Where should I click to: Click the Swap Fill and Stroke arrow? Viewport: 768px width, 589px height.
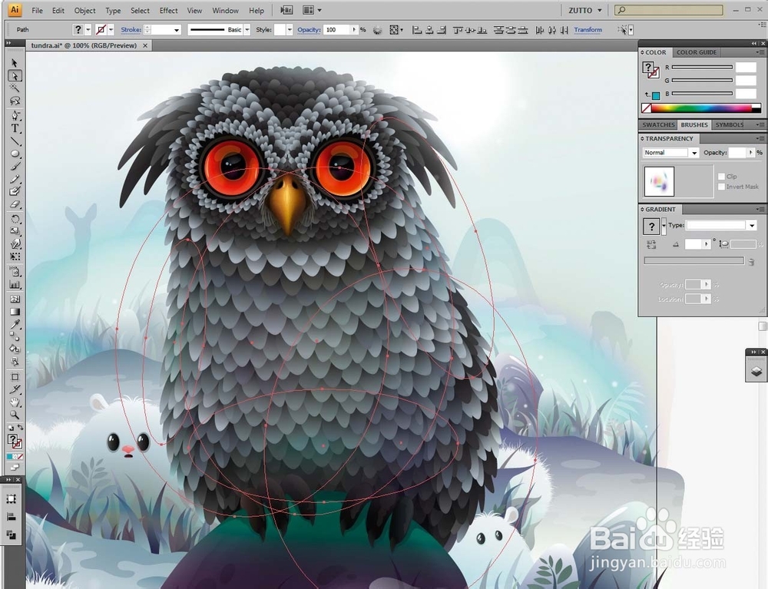point(21,428)
